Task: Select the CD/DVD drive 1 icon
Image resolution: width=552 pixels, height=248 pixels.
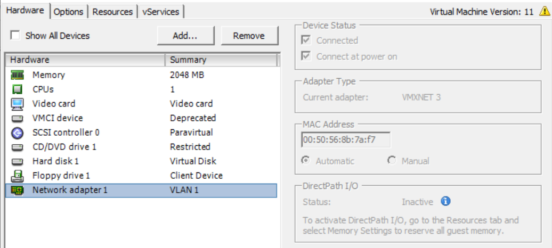Action: coord(17,147)
